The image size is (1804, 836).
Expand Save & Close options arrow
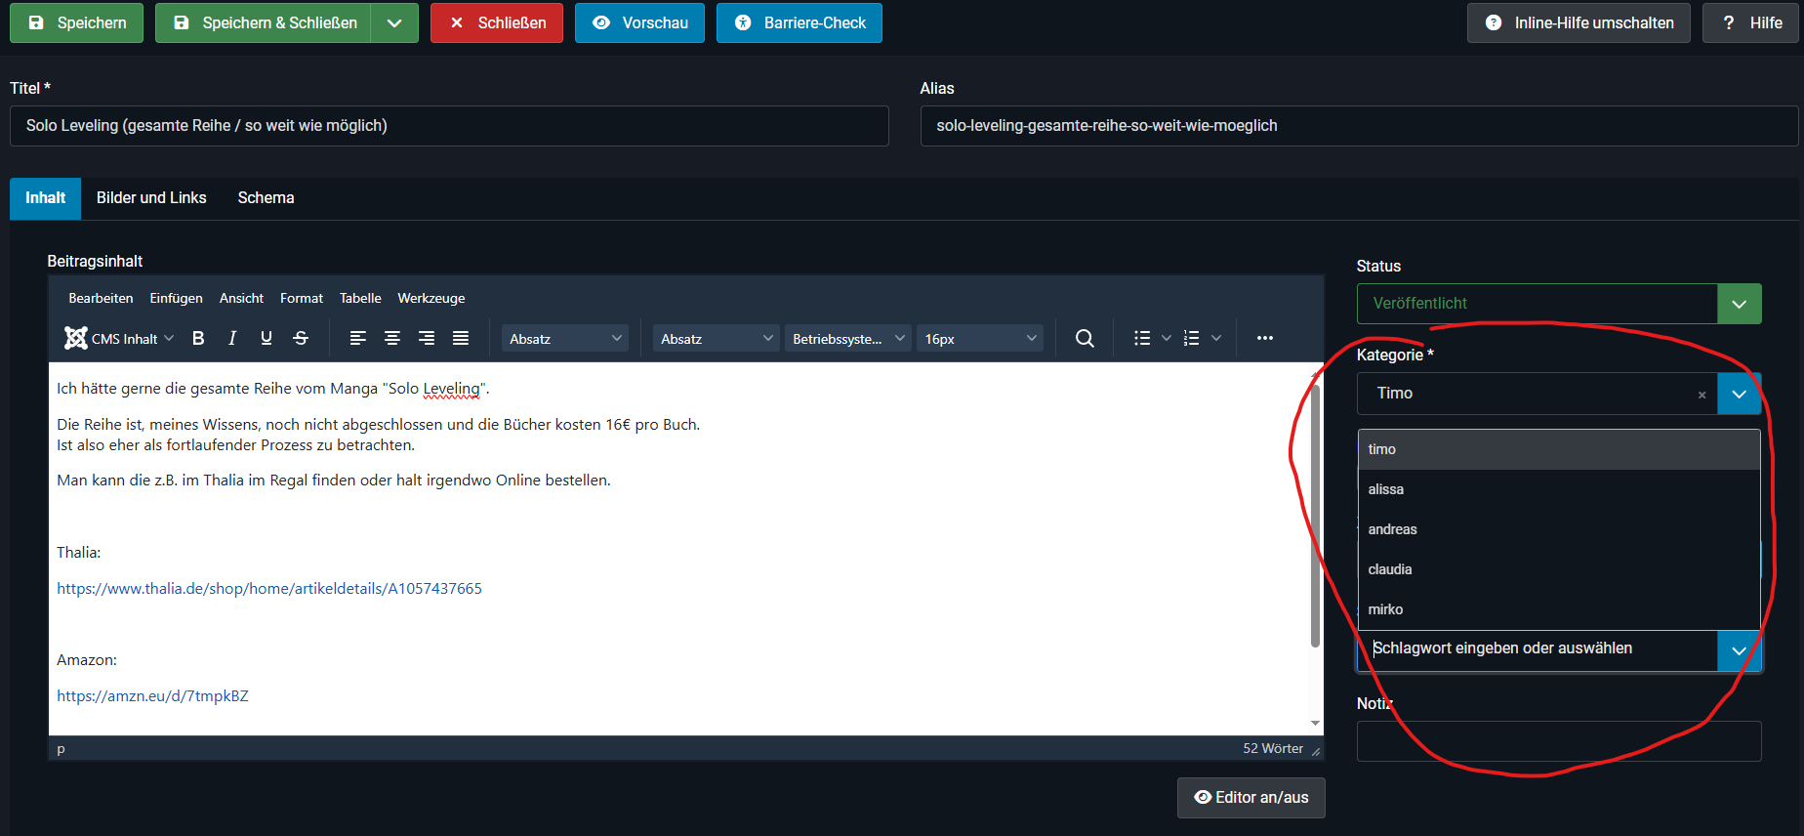(394, 22)
